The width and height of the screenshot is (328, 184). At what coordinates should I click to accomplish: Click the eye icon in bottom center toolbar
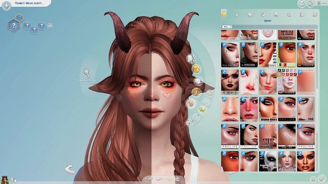point(150,179)
